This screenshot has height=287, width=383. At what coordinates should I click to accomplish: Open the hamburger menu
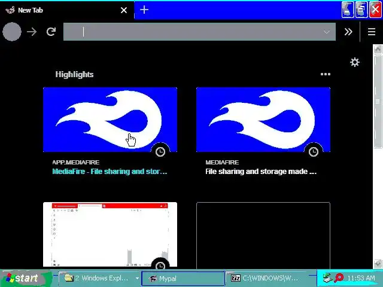[x=372, y=32]
